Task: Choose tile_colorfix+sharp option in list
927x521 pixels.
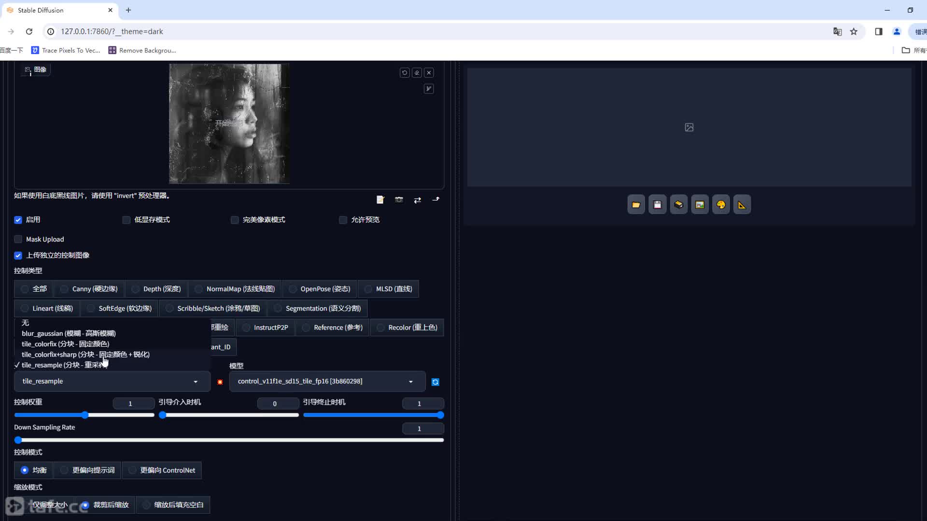Action: point(112,355)
